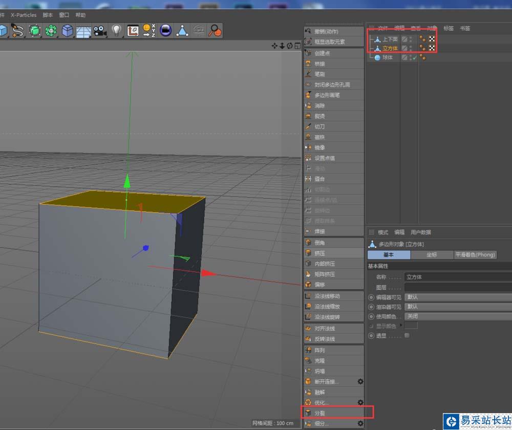This screenshot has height=430, width=512.
Task: Select the 创建点 create point tool
Action: click(x=334, y=53)
